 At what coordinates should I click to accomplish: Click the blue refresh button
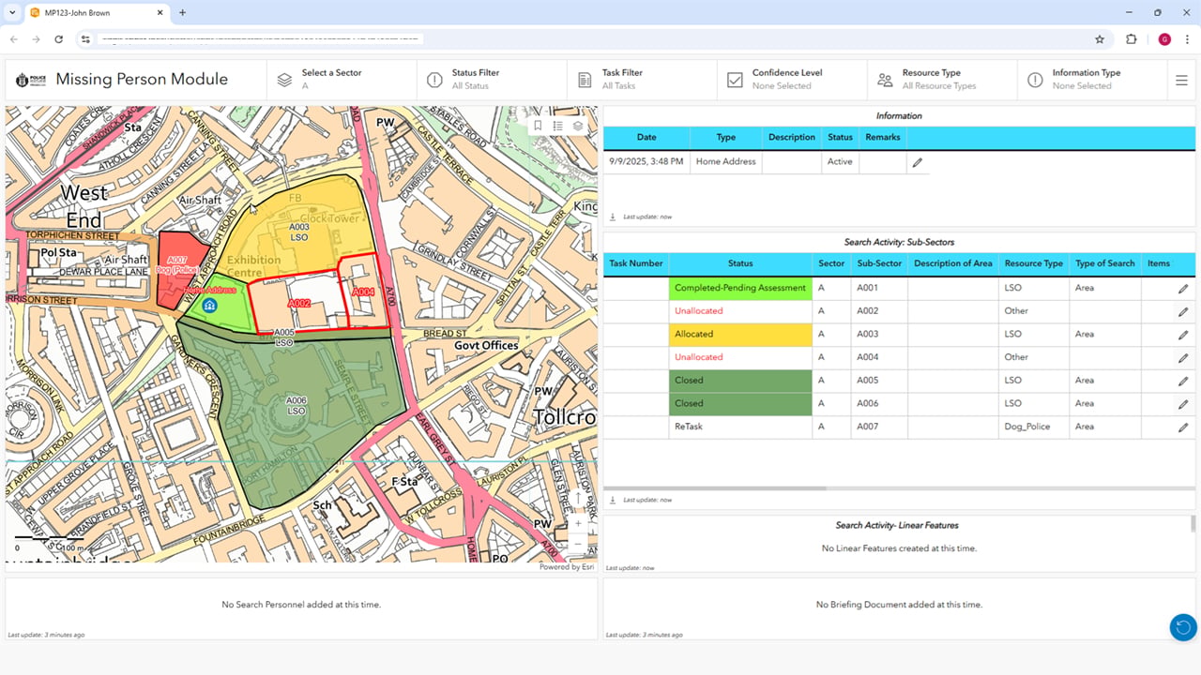(1183, 627)
